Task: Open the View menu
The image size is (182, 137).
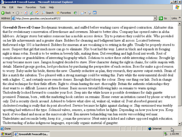Action: [x=19, y=7]
